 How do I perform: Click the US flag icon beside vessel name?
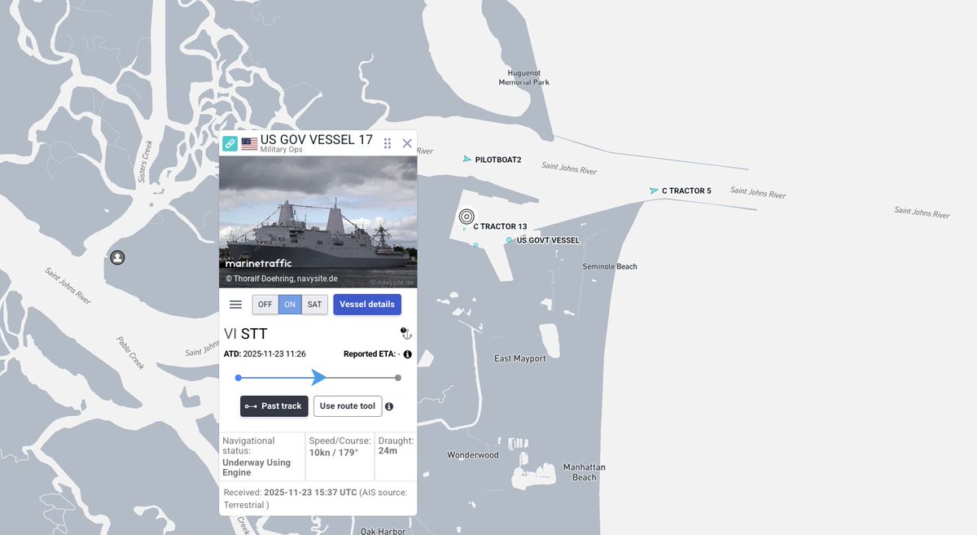[249, 143]
